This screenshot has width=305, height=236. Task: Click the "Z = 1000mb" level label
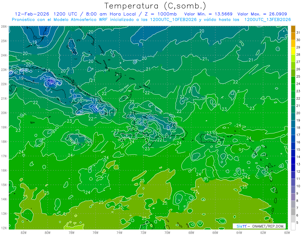(161, 14)
